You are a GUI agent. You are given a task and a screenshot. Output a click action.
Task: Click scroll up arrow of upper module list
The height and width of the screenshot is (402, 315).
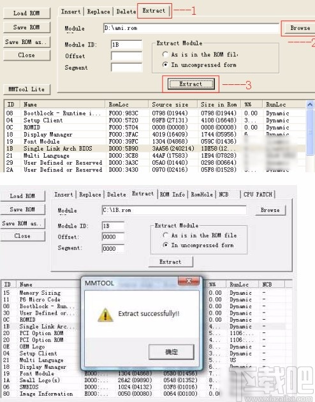tap(310, 105)
